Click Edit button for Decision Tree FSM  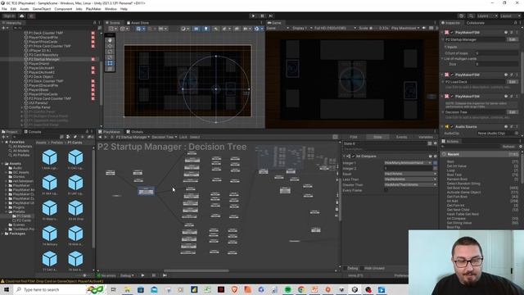click(x=512, y=112)
